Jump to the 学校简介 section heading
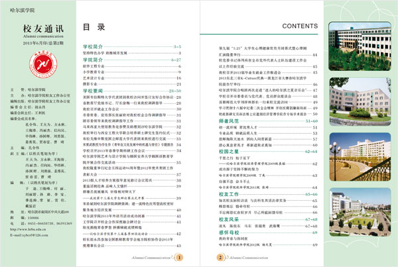Image resolution: width=398 pixels, height=267 pixels. pyautogui.click(x=93, y=46)
